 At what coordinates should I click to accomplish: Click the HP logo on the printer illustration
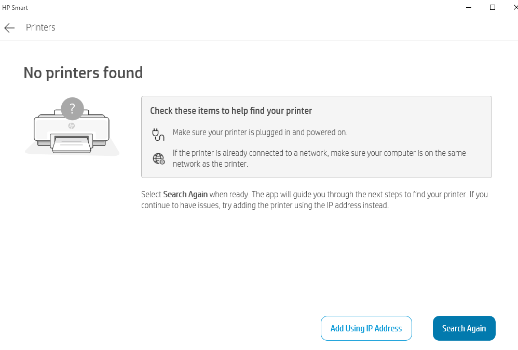click(x=72, y=125)
